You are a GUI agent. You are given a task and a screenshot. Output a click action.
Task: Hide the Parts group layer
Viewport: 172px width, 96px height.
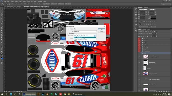pyautogui.click(x=139, y=43)
